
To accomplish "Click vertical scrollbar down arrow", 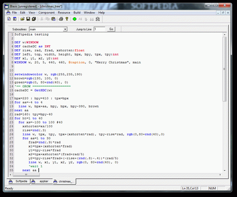I will [x=225, y=171].
